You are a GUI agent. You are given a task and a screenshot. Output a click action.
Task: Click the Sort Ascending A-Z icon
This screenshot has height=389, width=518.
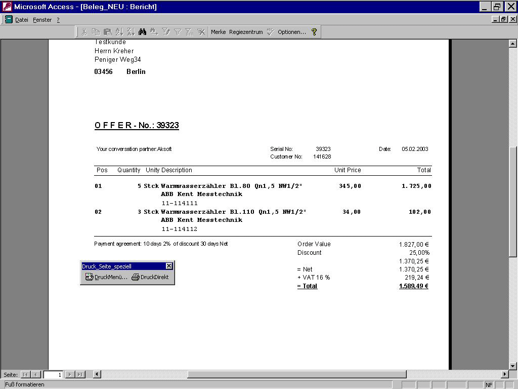pyautogui.click(x=119, y=32)
